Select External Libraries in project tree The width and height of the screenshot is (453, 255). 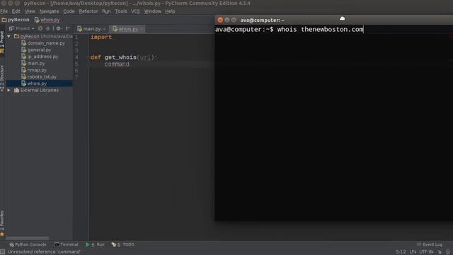pyautogui.click(x=40, y=90)
